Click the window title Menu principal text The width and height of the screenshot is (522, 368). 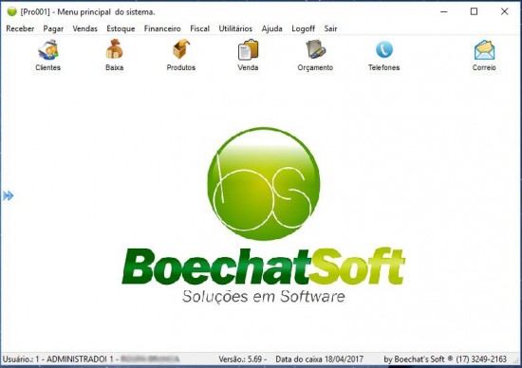[x=88, y=12]
